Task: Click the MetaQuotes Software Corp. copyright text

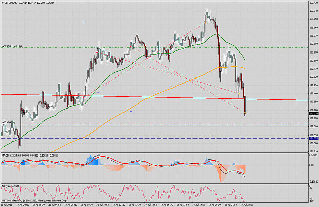Action: 53,201
